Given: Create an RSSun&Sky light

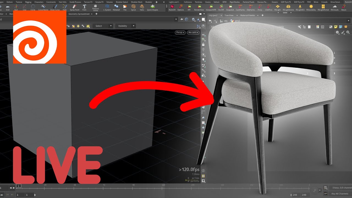Looking at the screenshot, I should click(311, 7).
